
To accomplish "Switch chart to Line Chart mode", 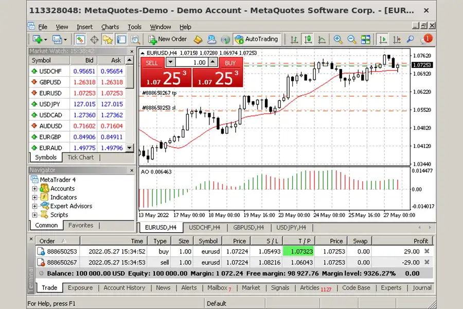I will click(322, 39).
